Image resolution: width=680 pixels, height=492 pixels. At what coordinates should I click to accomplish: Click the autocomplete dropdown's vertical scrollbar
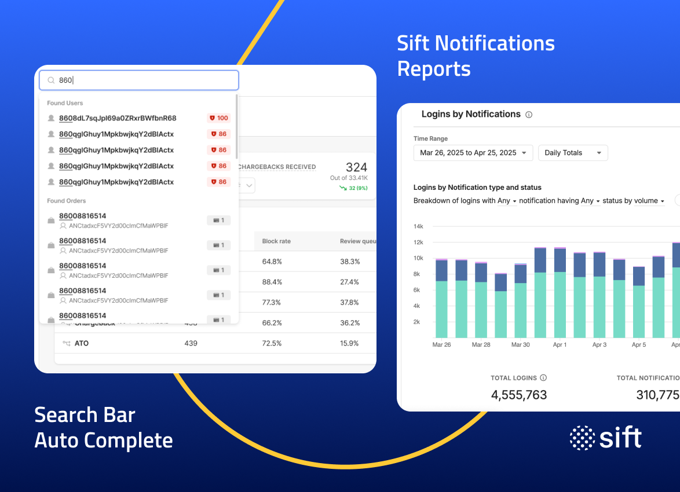point(237,126)
